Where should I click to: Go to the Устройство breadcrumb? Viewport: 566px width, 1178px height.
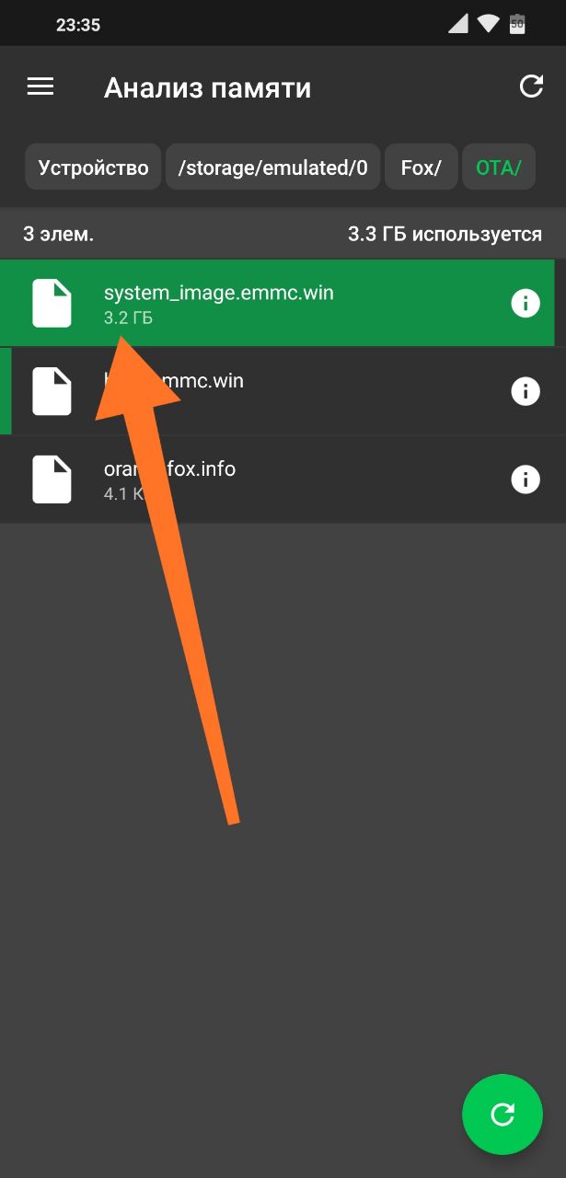pyautogui.click(x=93, y=167)
